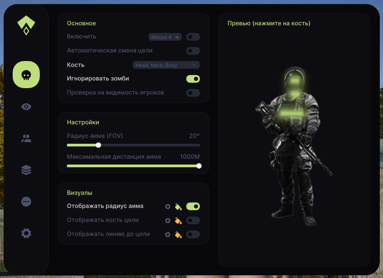Click the Mouse 4 keybind button
The height and width of the screenshot is (278, 383).
click(165, 37)
